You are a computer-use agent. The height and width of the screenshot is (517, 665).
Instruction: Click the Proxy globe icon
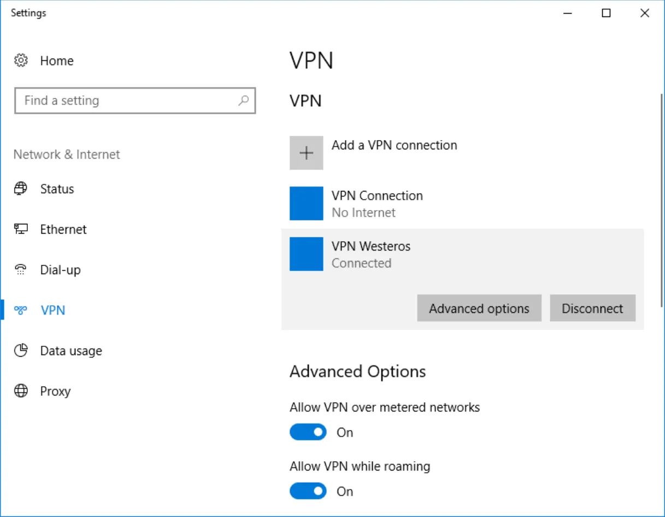pos(21,391)
